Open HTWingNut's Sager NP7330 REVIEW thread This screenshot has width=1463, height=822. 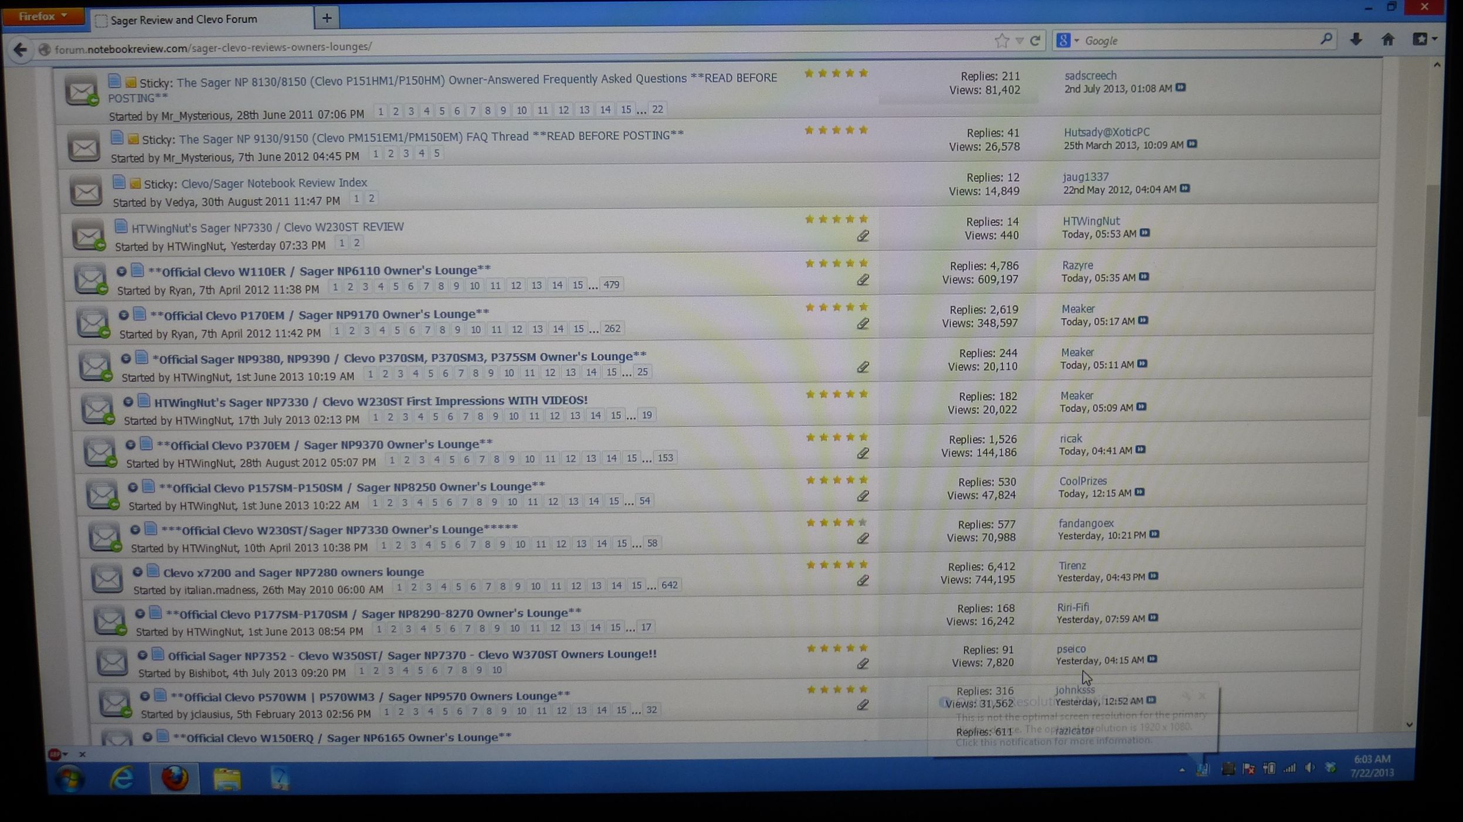tap(267, 227)
